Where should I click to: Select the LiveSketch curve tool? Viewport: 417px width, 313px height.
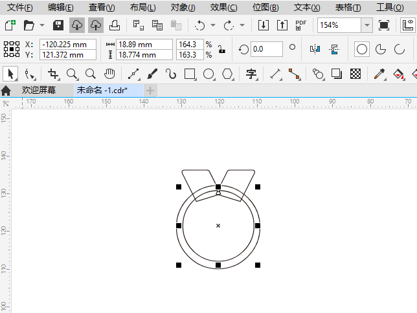point(171,74)
